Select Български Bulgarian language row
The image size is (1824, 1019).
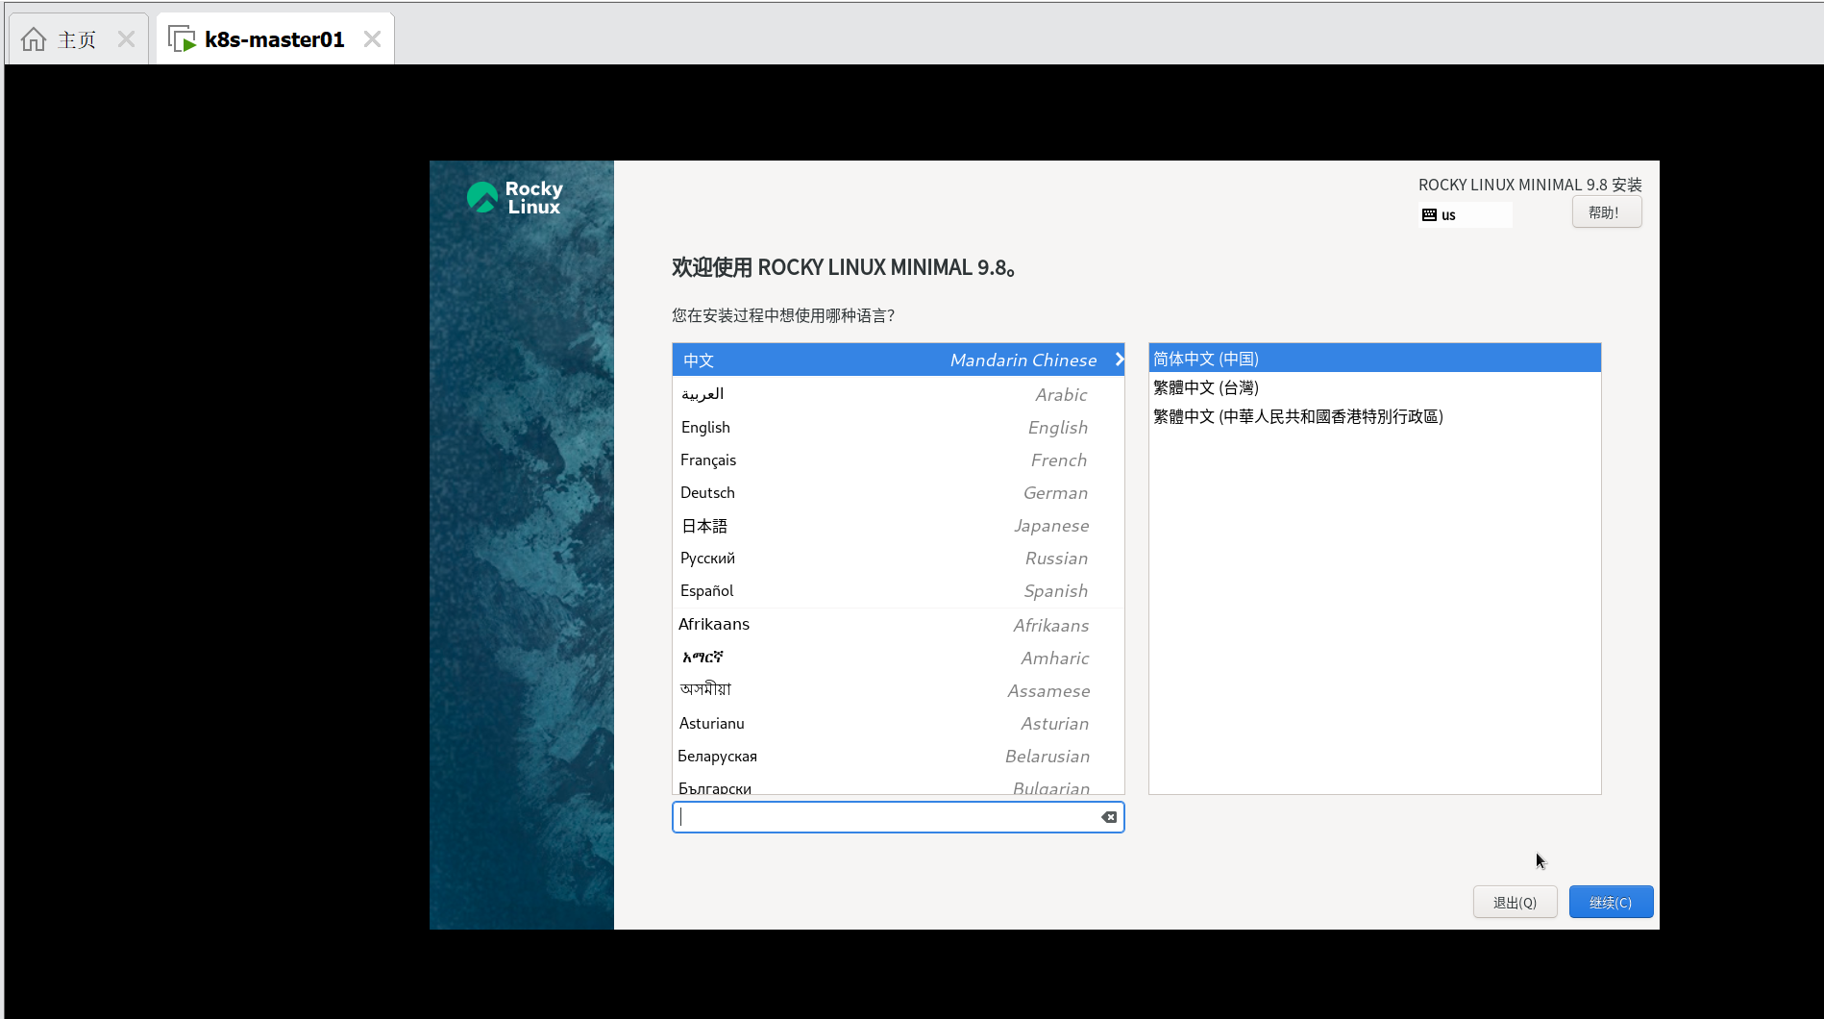[899, 784]
